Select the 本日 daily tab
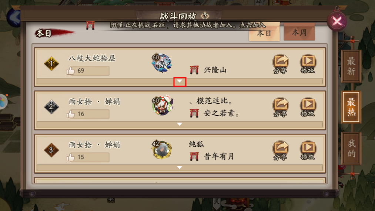The image size is (375, 211). [264, 33]
